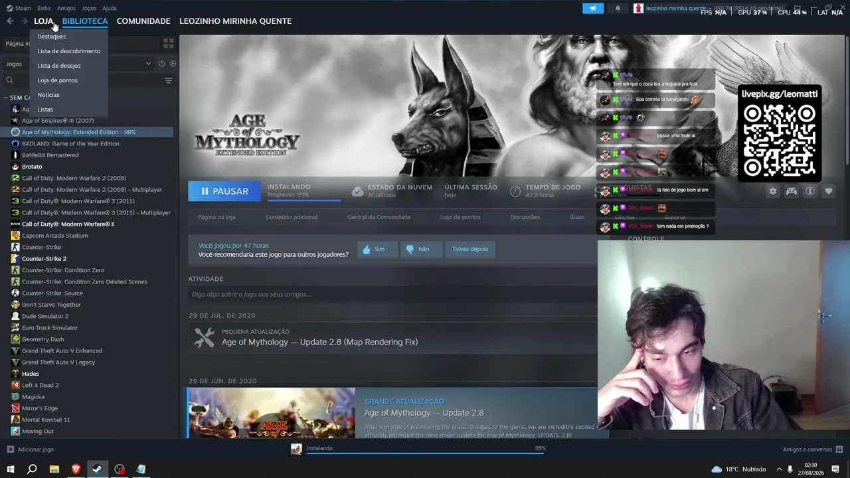Open controller layout icon
This screenshot has height=478, width=850.
point(792,191)
